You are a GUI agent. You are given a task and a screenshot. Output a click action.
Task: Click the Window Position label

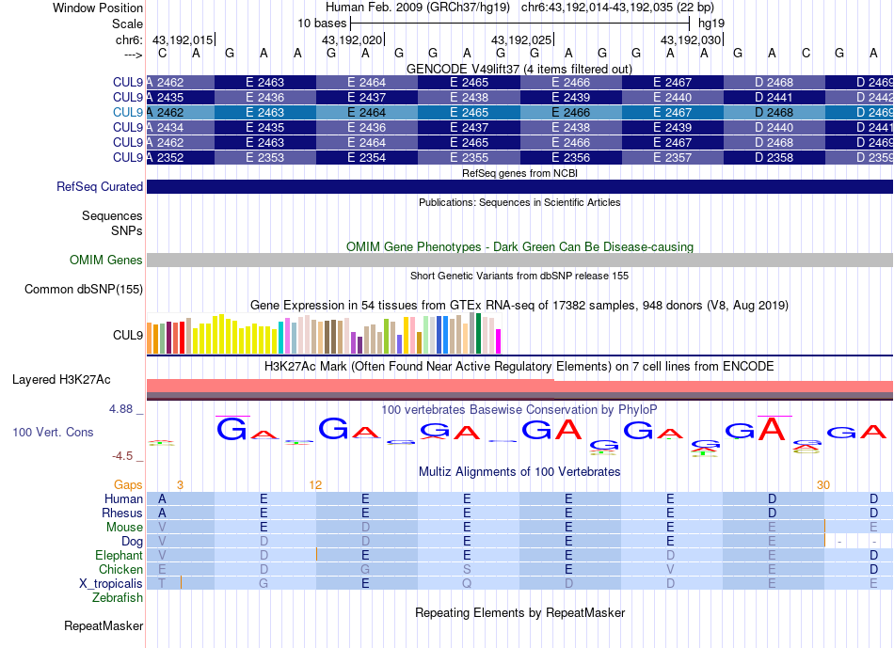coord(98,8)
